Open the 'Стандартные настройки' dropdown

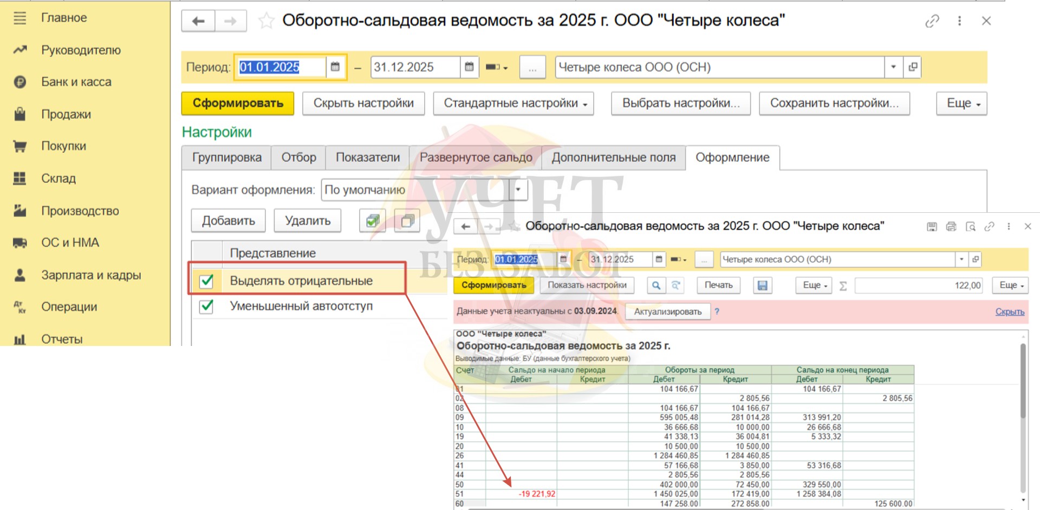point(513,103)
